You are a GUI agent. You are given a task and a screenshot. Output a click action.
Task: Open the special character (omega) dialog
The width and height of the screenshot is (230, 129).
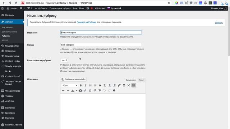90,91
